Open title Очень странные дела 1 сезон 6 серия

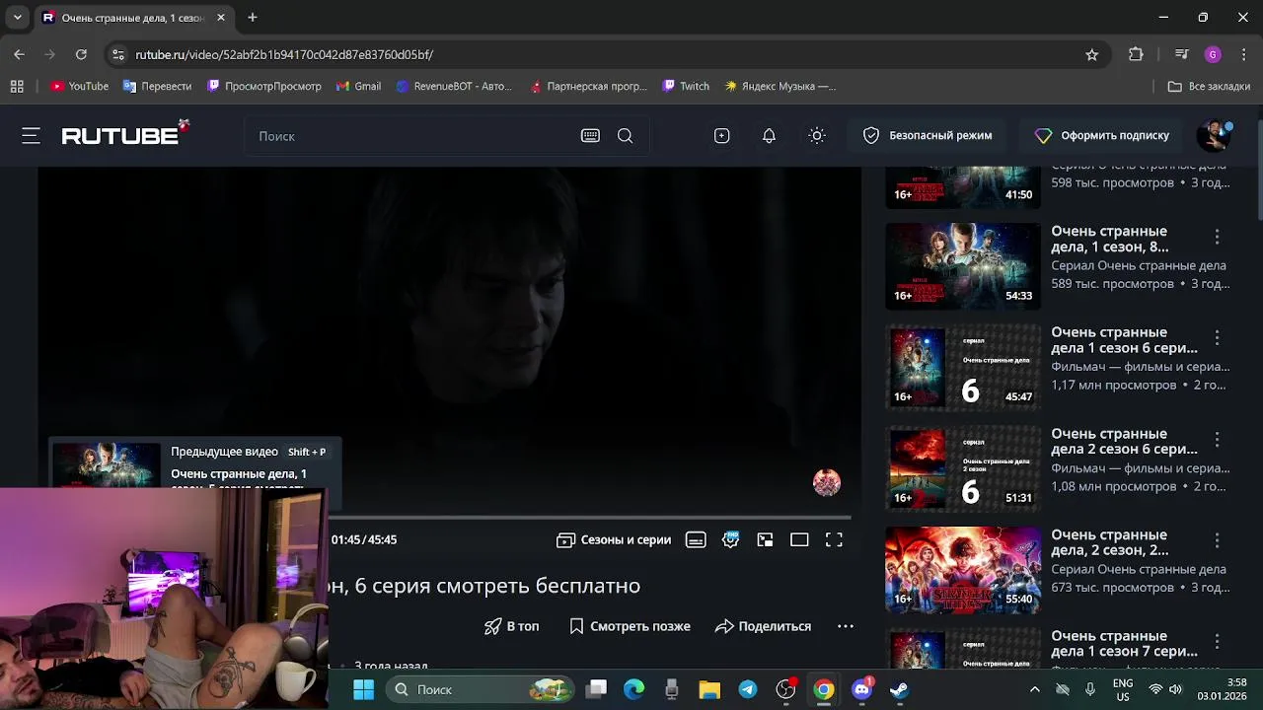(x=1124, y=340)
